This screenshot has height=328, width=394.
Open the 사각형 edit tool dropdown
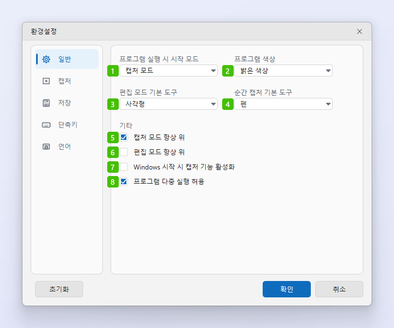[169, 104]
